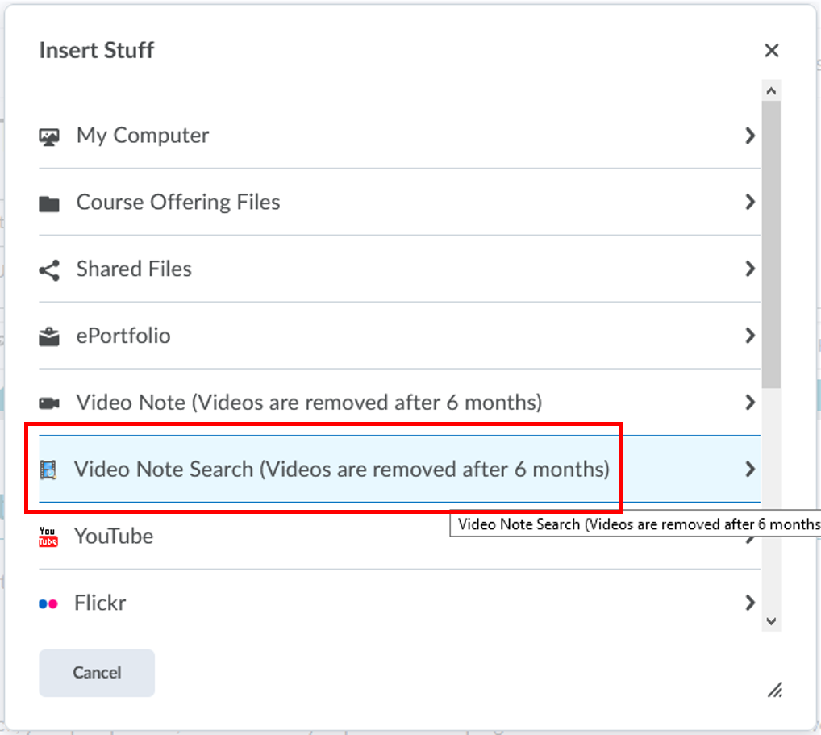Click the Course Offering Files folder icon
Viewport: 821px width, 735px height.
50,203
